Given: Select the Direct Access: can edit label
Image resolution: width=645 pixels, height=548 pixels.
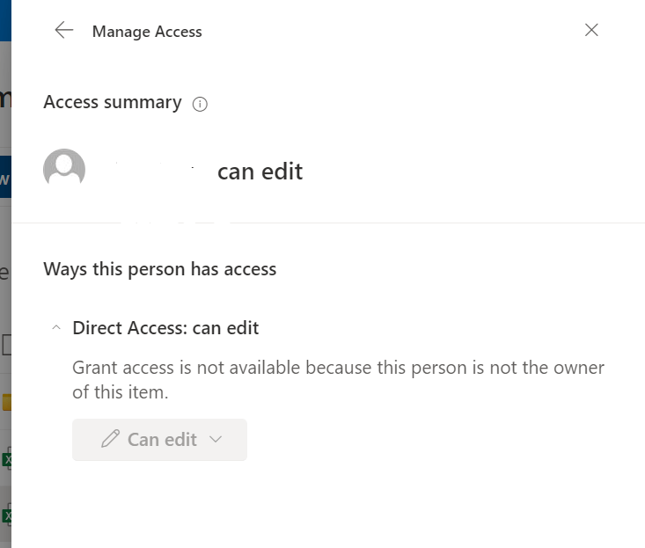Looking at the screenshot, I should [165, 328].
